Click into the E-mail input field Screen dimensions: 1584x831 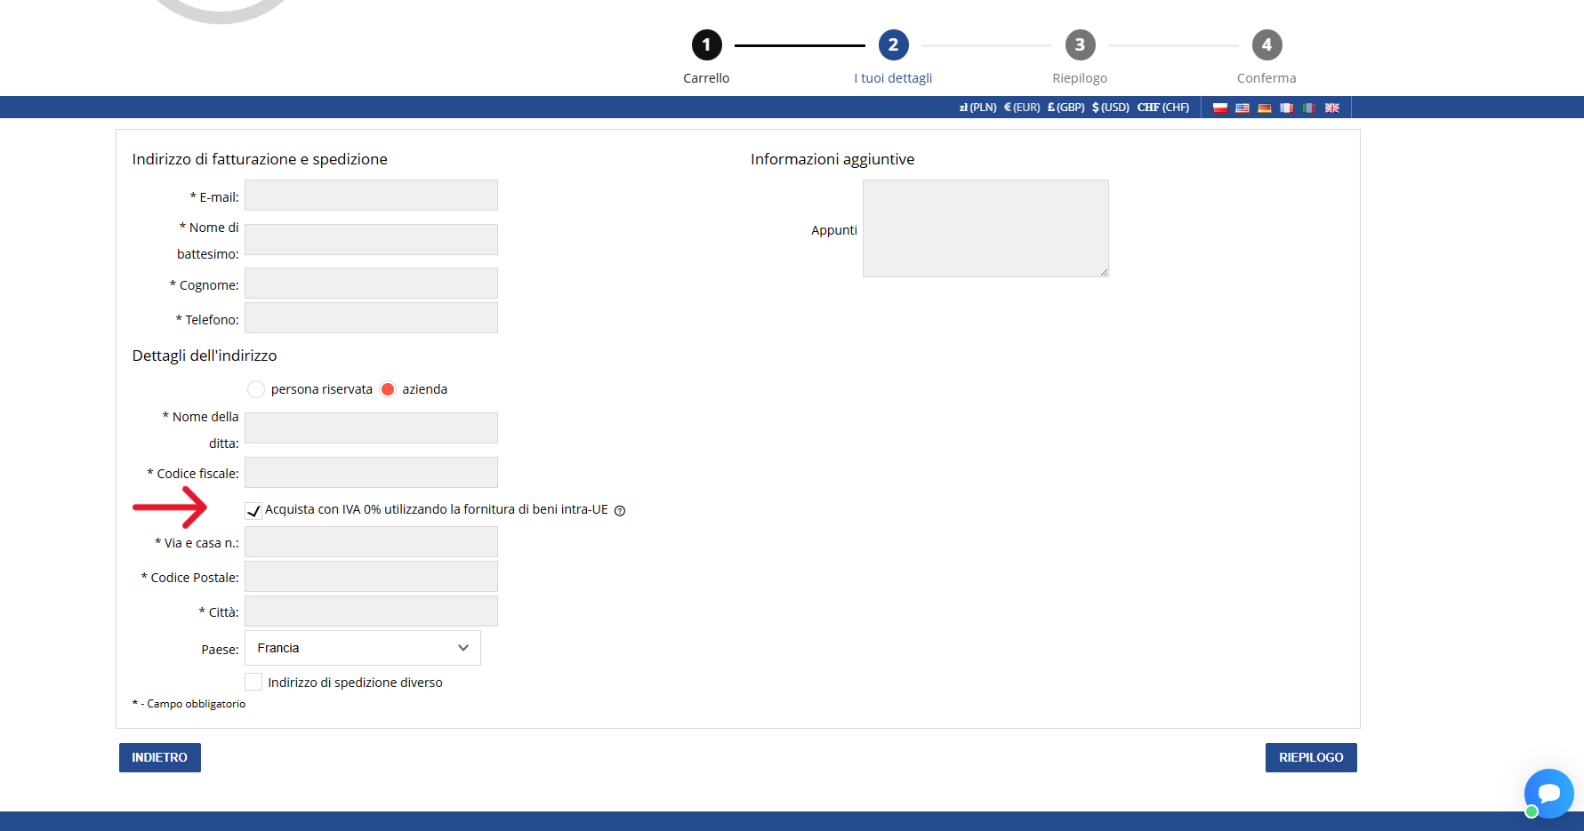point(371,196)
